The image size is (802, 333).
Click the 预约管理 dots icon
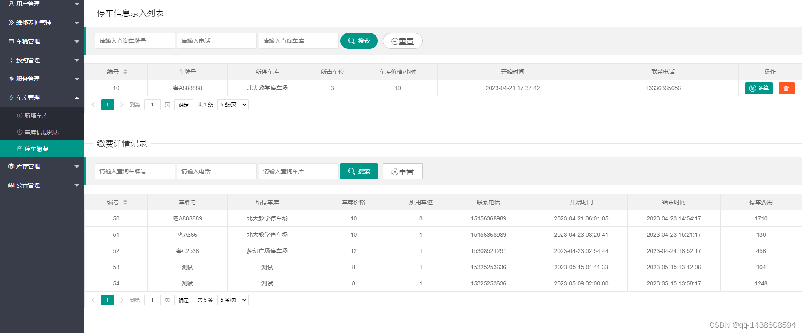pyautogui.click(x=11, y=60)
